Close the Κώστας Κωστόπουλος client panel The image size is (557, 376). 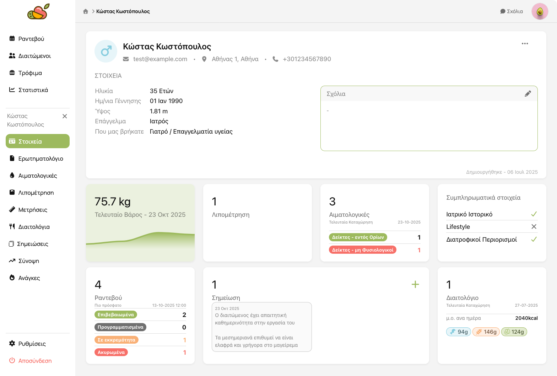pos(65,116)
